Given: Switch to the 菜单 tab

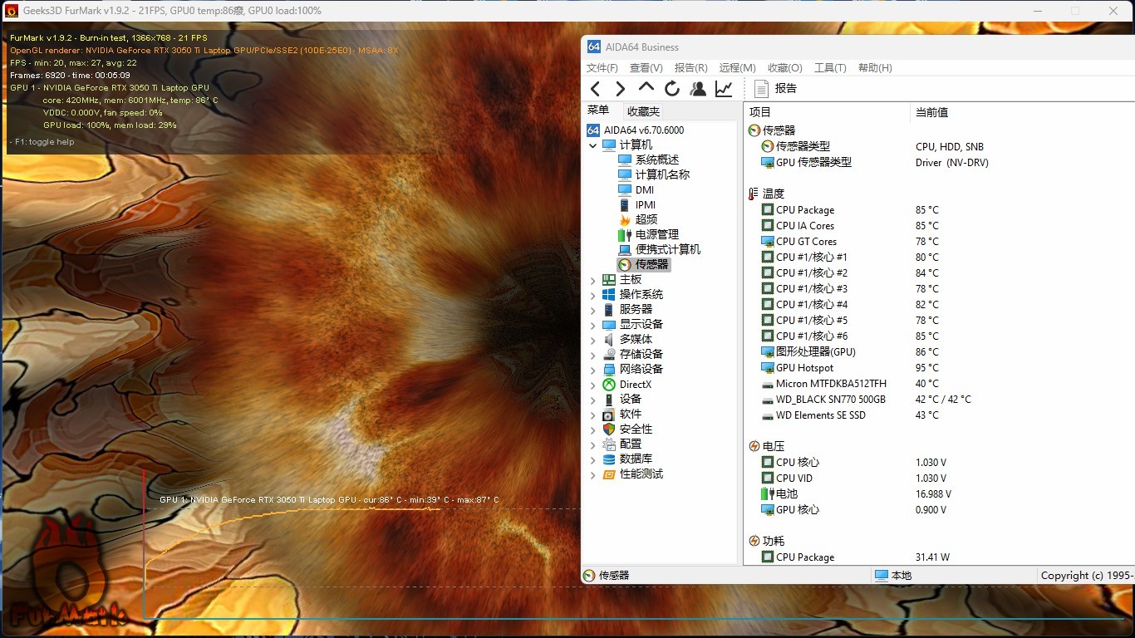Looking at the screenshot, I should tap(598, 110).
